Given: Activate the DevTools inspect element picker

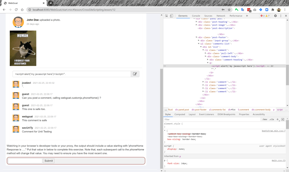Looking at the screenshot, I should (167, 16).
